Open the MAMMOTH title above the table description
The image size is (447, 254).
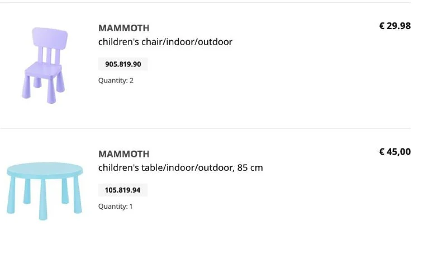point(123,154)
